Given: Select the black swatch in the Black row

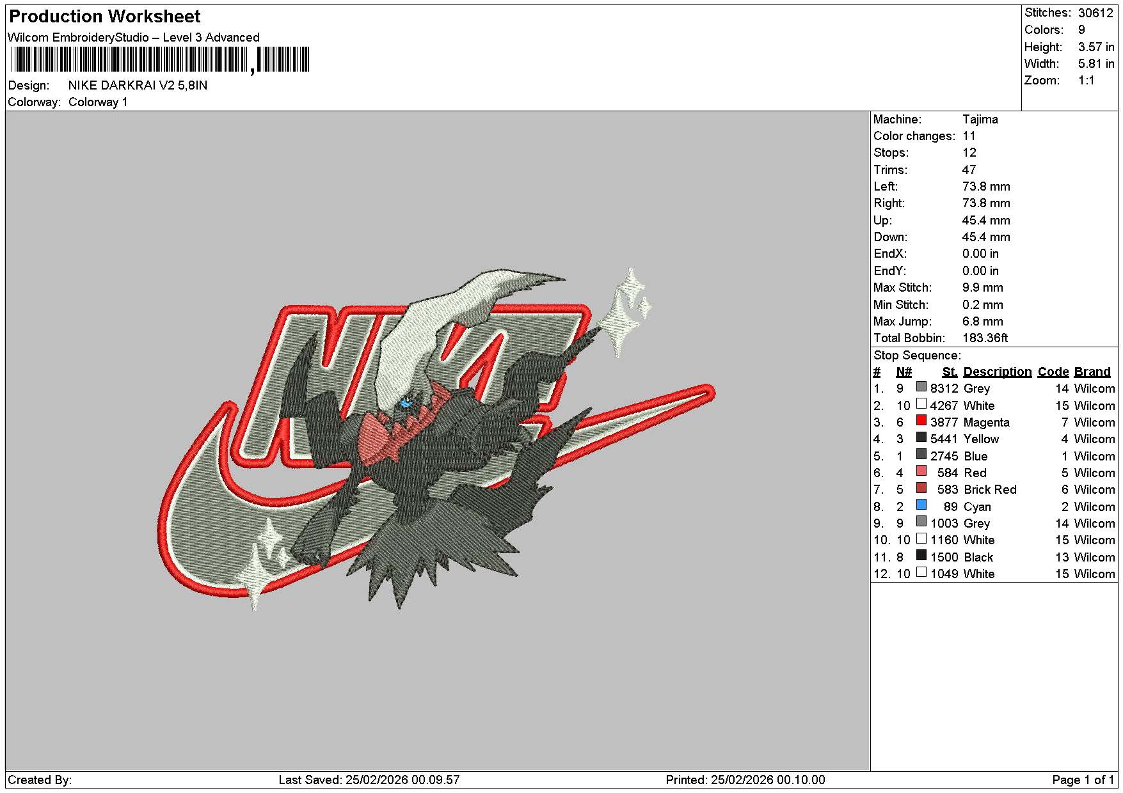Looking at the screenshot, I should tap(921, 555).
